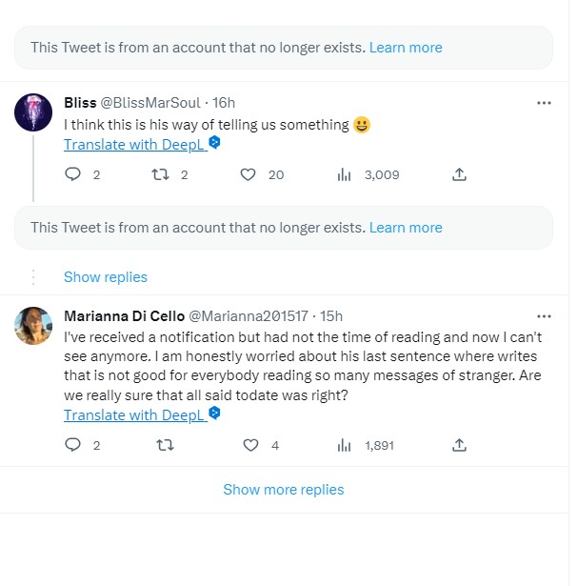Expand hidden replies with Show replies
Viewport: 577px width, 586px height.
pyautogui.click(x=105, y=277)
